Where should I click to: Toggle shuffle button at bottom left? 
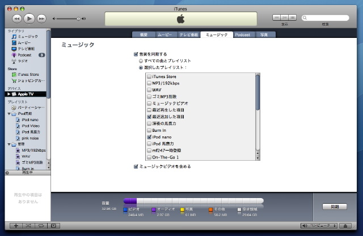click(x=28, y=225)
